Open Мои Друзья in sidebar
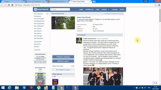The width and height of the screenshot is (161, 90). (37, 16)
